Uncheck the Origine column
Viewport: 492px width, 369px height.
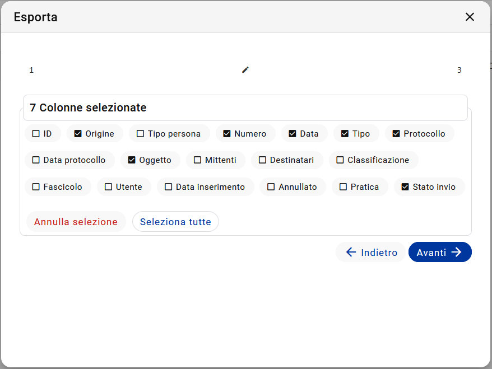click(x=78, y=134)
